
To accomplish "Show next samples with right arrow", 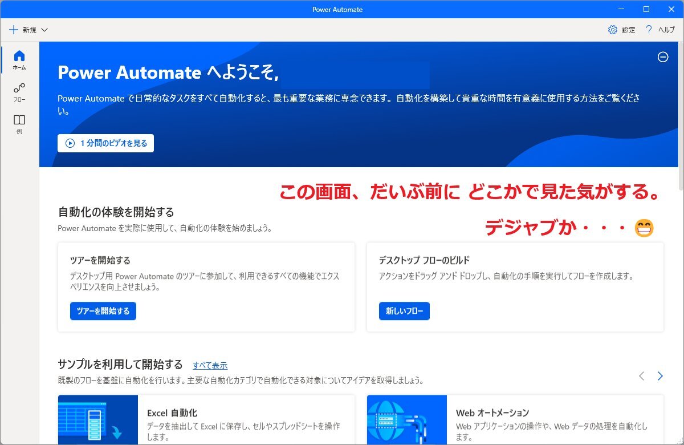I will pyautogui.click(x=660, y=376).
